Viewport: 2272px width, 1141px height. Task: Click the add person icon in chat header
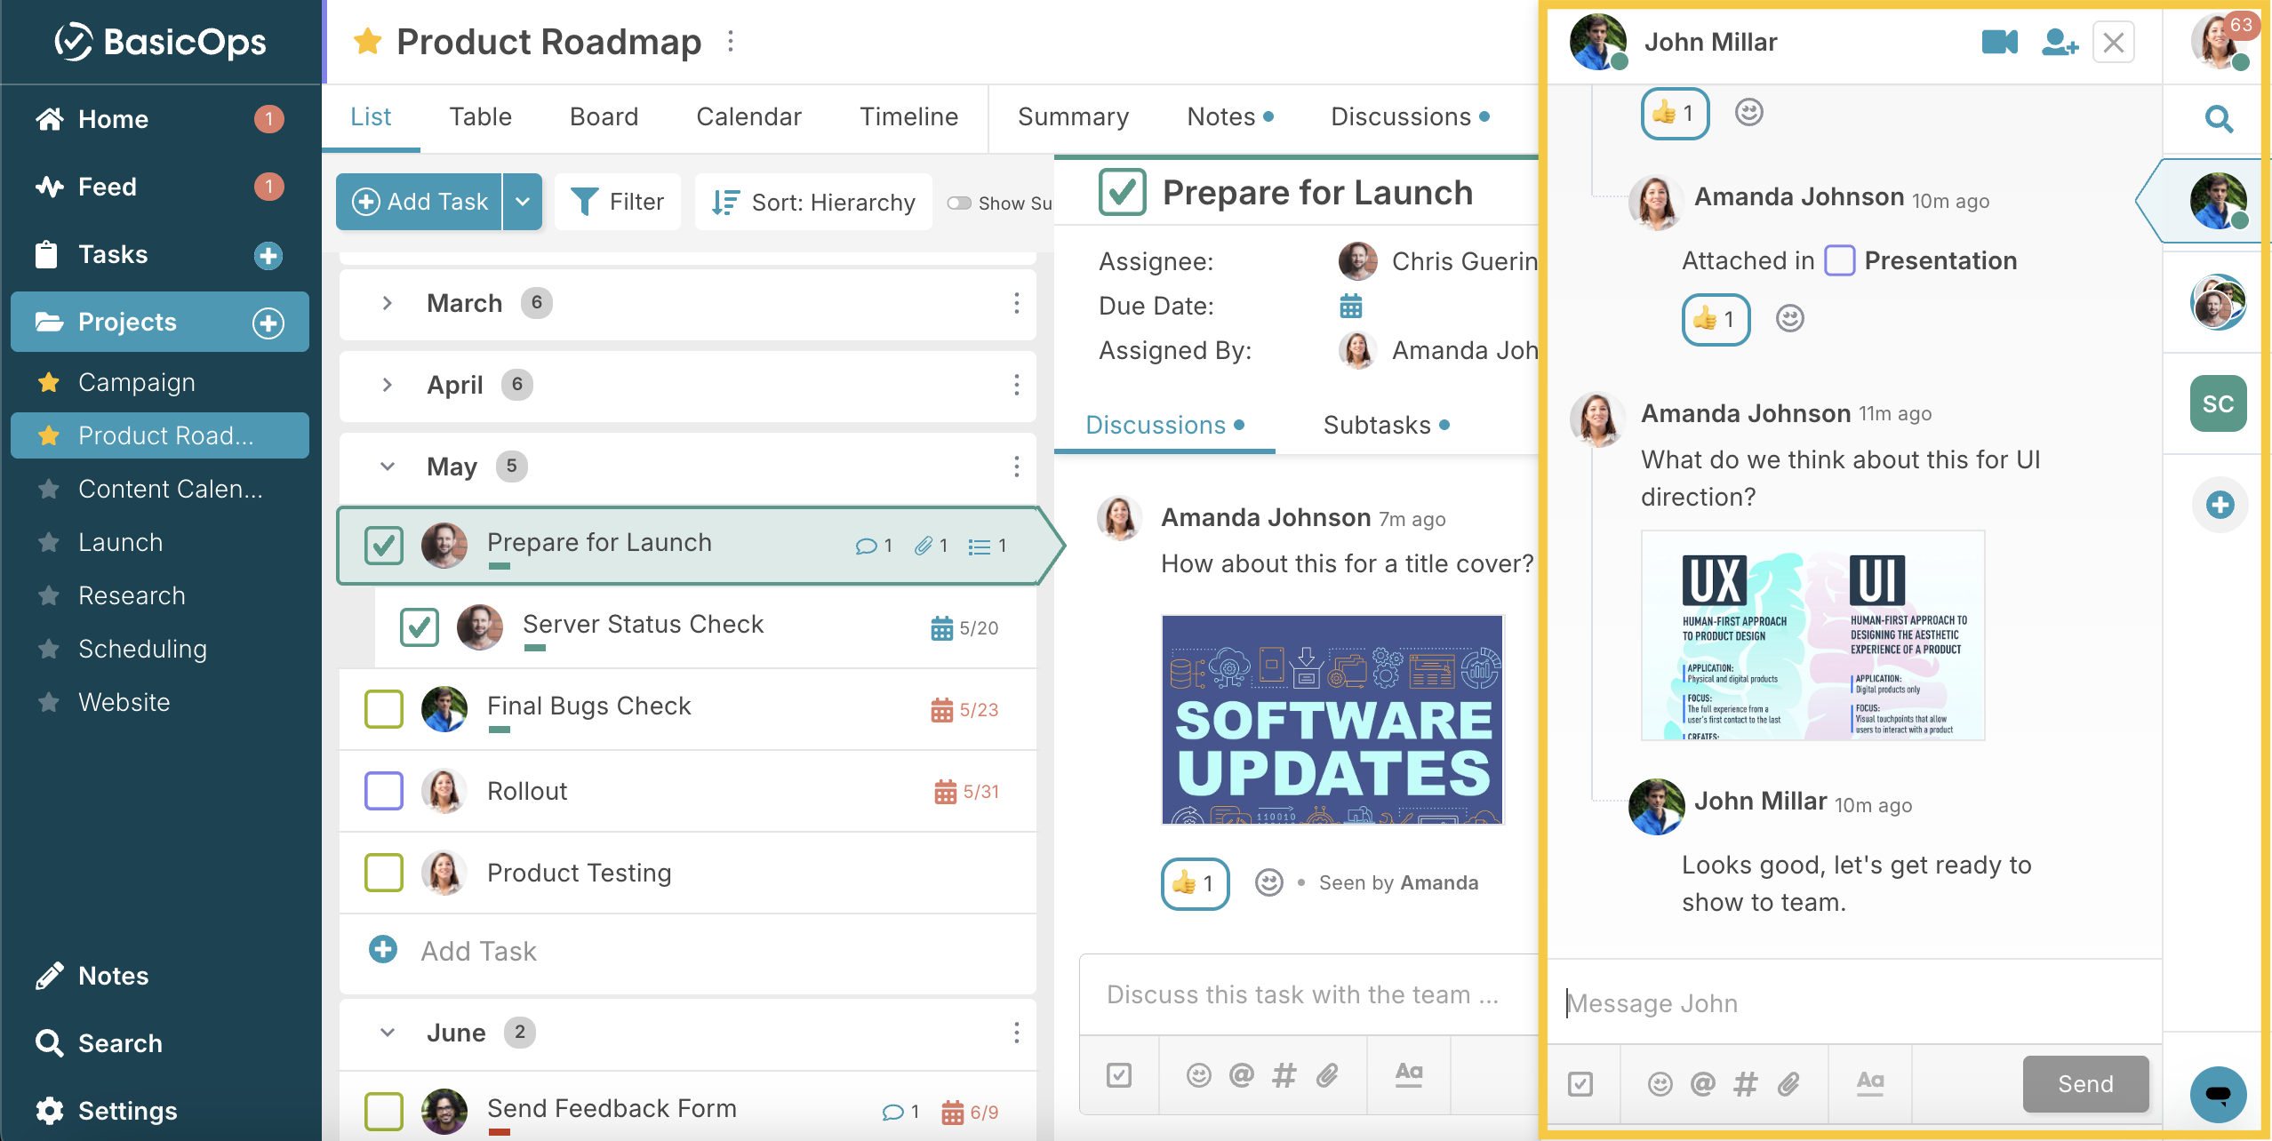[x=2060, y=42]
